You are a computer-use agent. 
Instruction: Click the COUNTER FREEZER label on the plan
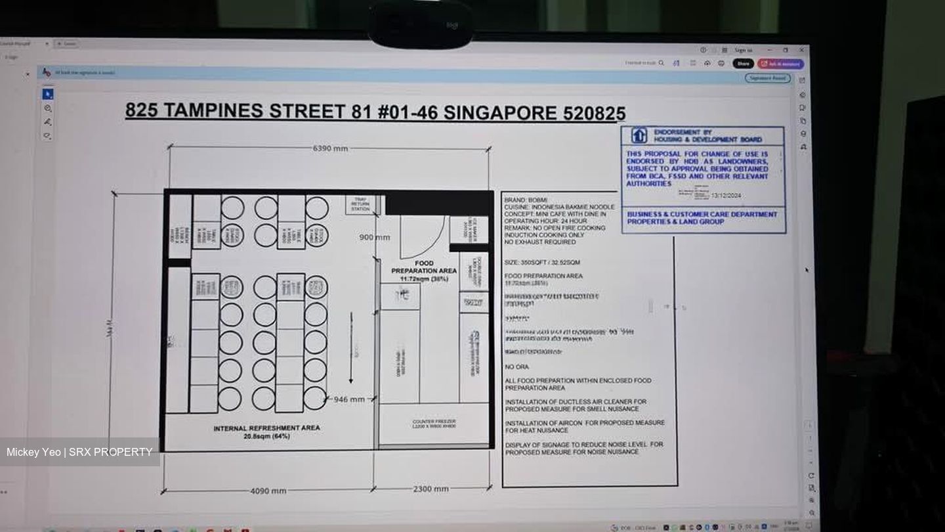[434, 422]
